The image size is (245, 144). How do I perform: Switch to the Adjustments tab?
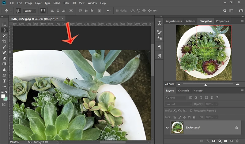coord(174,21)
